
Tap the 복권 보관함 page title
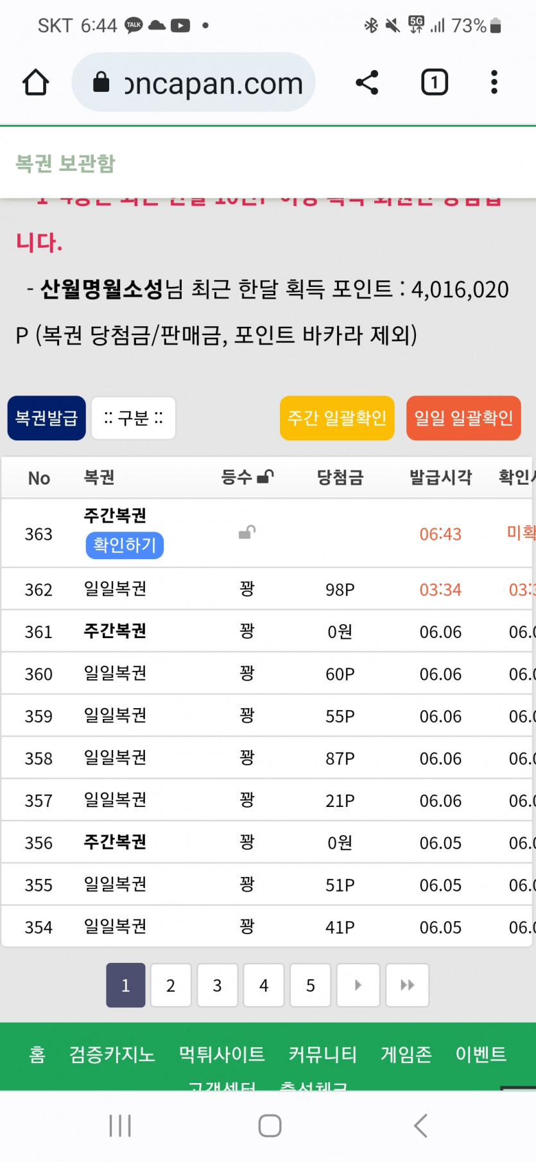tap(65, 163)
